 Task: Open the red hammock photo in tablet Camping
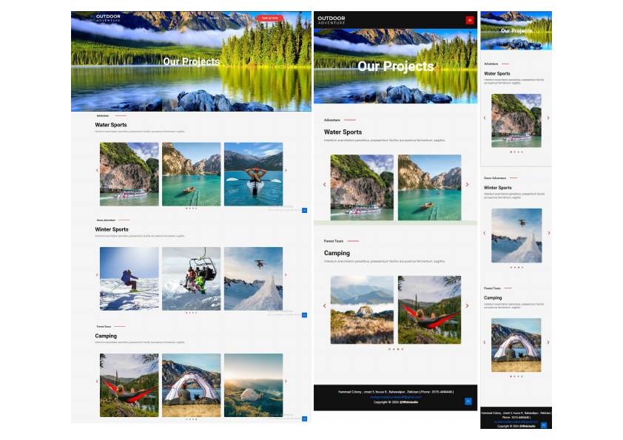(429, 310)
